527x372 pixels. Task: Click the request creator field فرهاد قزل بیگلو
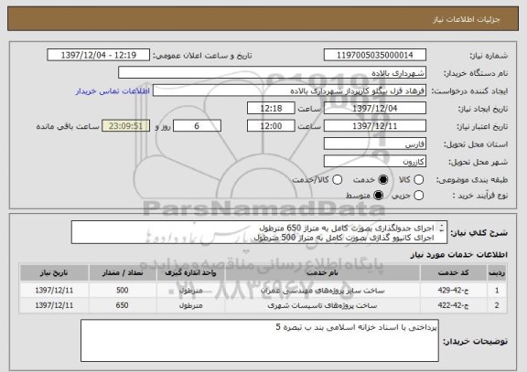tap(289, 90)
